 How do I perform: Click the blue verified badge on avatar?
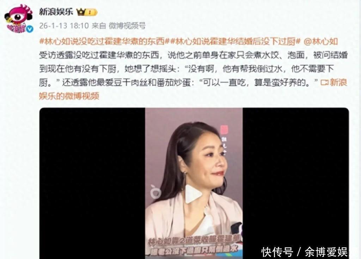click(30, 29)
